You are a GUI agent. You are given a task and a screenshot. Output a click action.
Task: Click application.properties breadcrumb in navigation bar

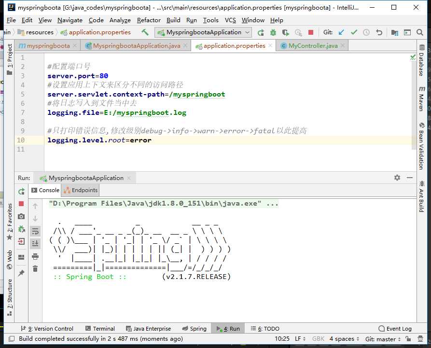(96, 32)
